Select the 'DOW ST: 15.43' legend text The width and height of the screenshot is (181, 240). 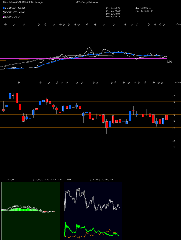[x=15, y=8]
